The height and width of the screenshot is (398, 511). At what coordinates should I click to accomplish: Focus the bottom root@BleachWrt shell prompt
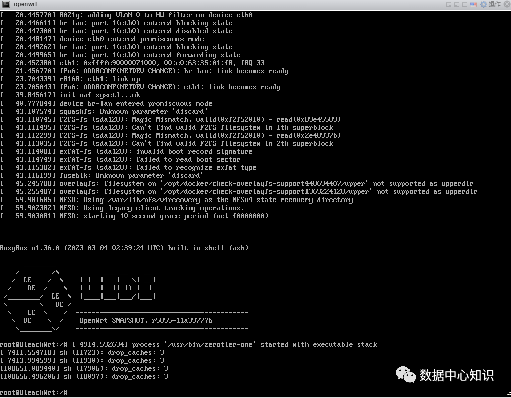34,392
